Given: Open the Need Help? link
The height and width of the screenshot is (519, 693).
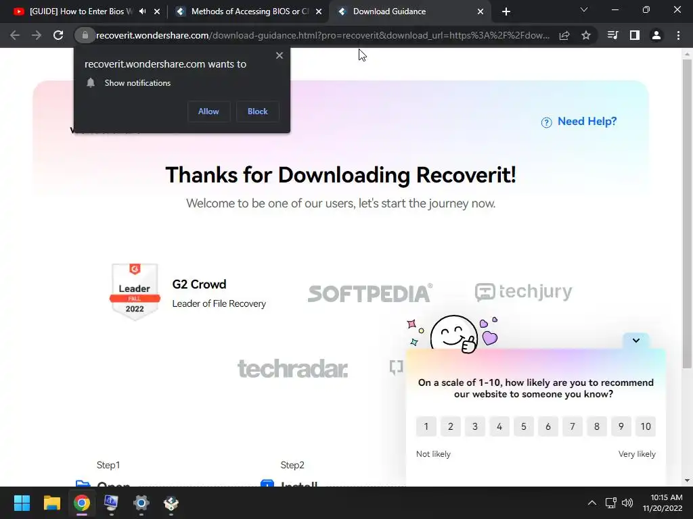Looking at the screenshot, I should [587, 122].
